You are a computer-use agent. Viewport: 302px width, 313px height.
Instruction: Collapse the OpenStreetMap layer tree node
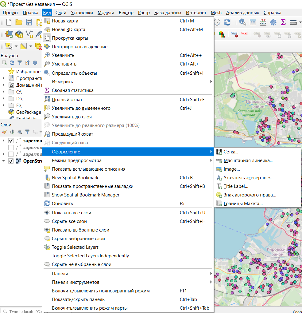3,161
